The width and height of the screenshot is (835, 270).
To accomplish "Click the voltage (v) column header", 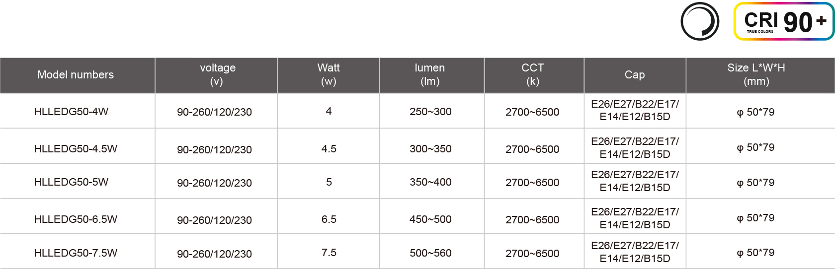I will pyautogui.click(x=217, y=75).
